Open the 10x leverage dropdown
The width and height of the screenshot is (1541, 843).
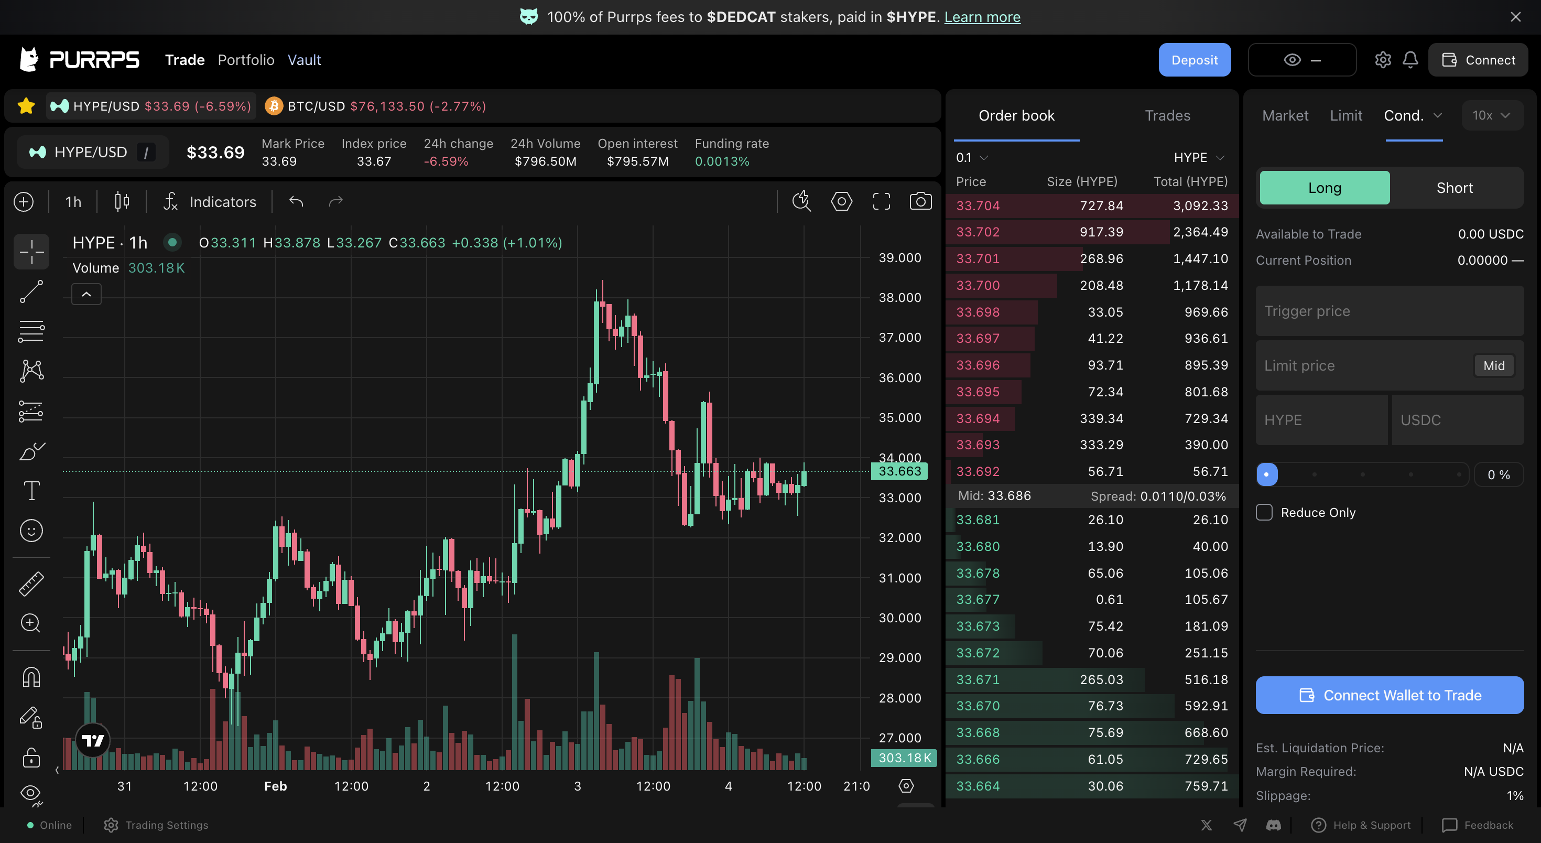tap(1491, 115)
